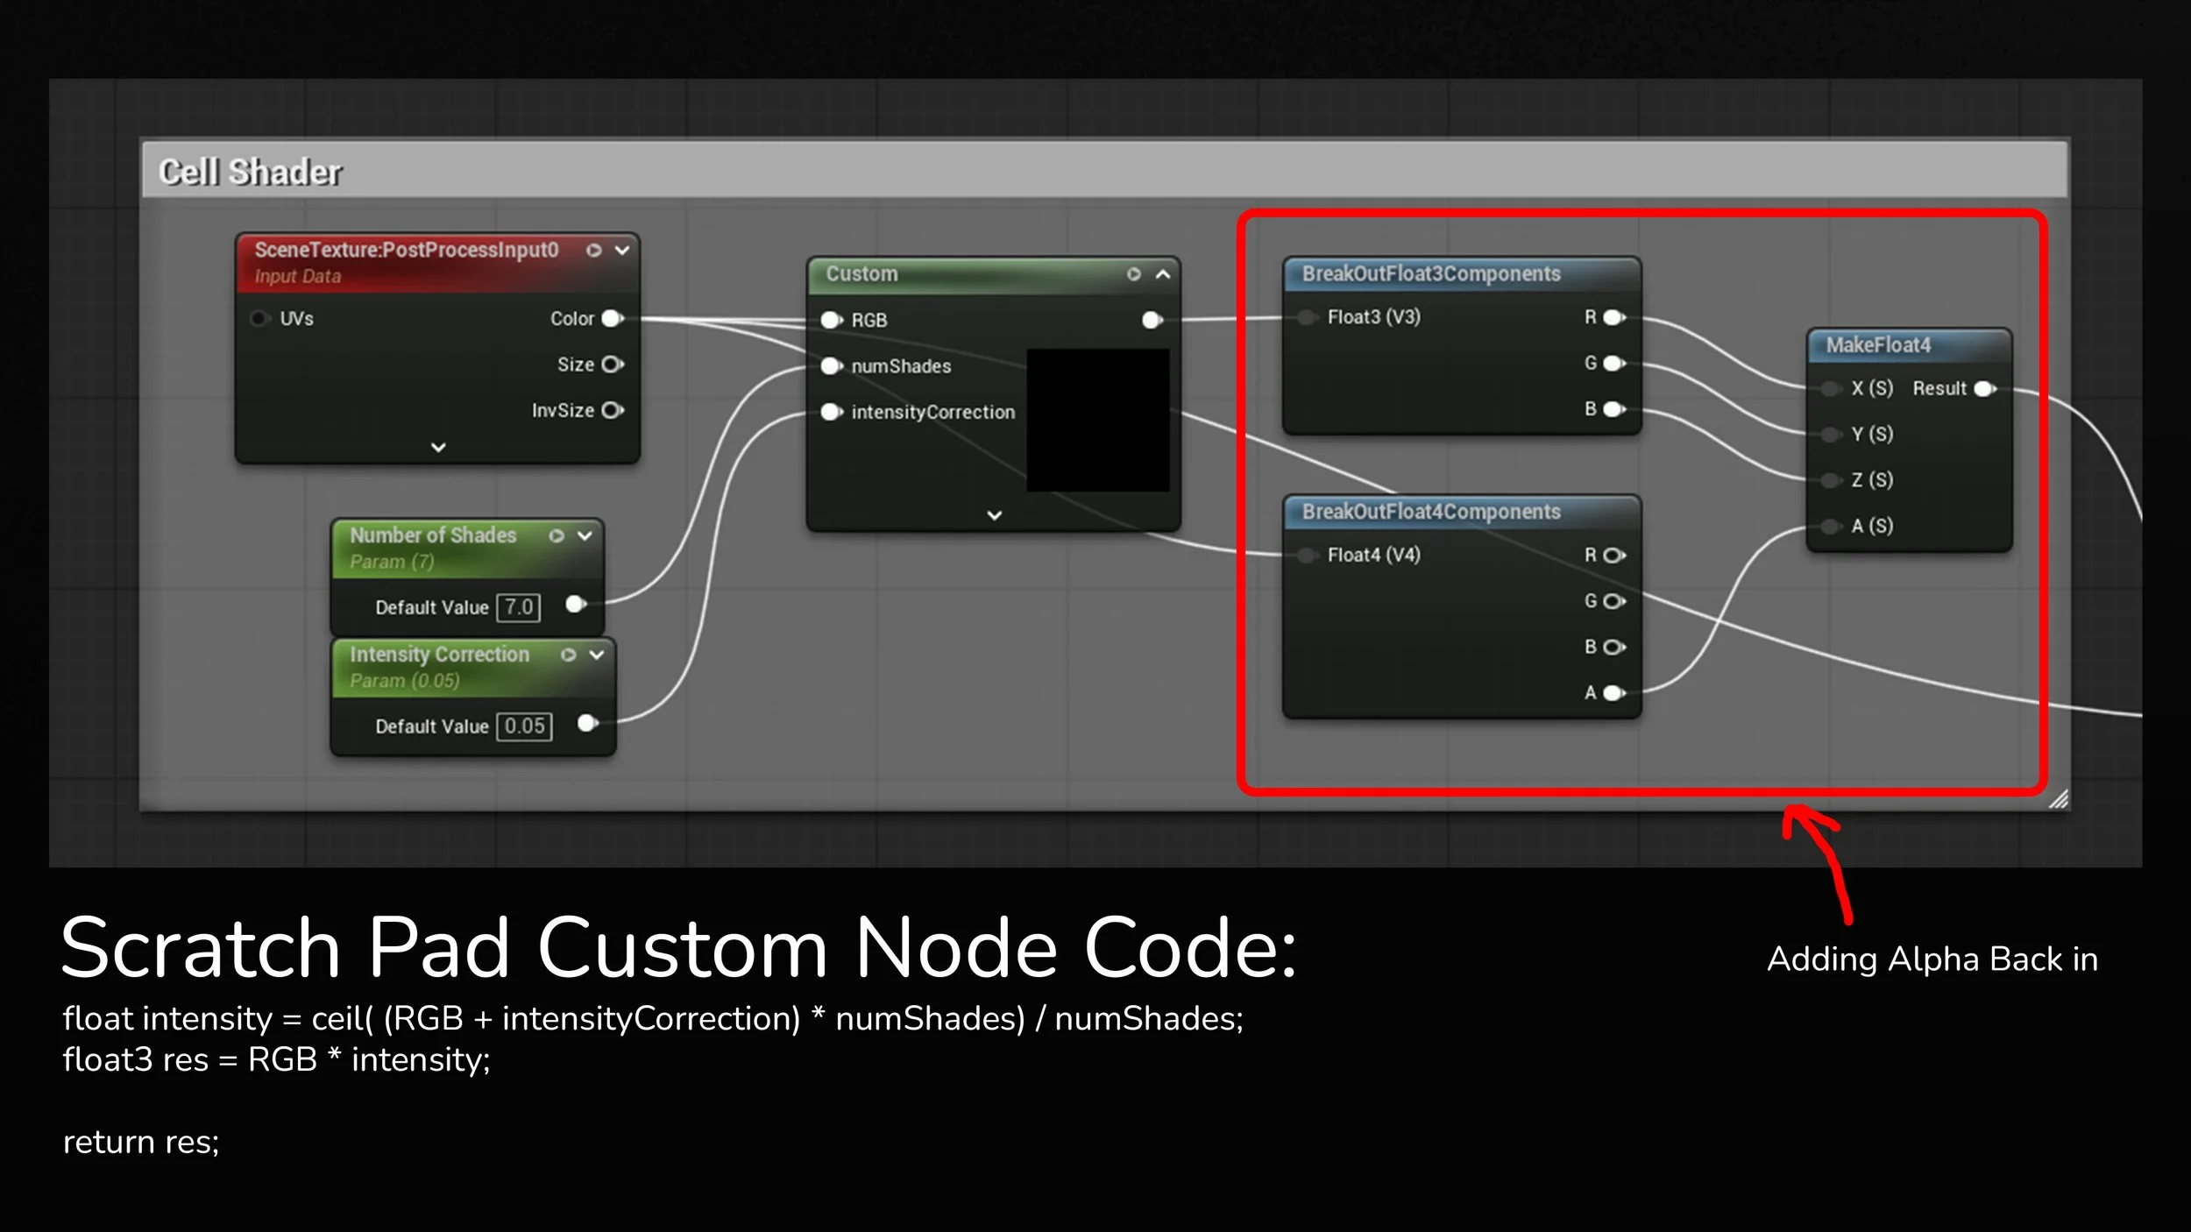The width and height of the screenshot is (2191, 1232).
Task: Select the MakeFloat4 node title
Action: 1878,345
